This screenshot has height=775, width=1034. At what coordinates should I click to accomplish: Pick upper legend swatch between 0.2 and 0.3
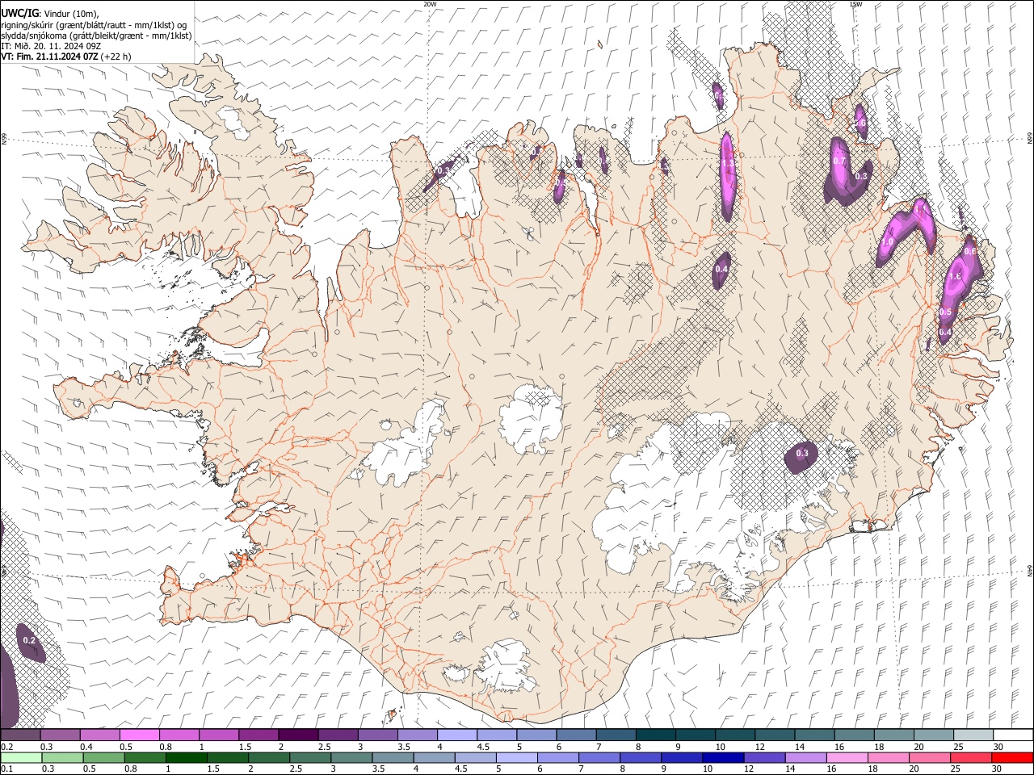click(20, 735)
